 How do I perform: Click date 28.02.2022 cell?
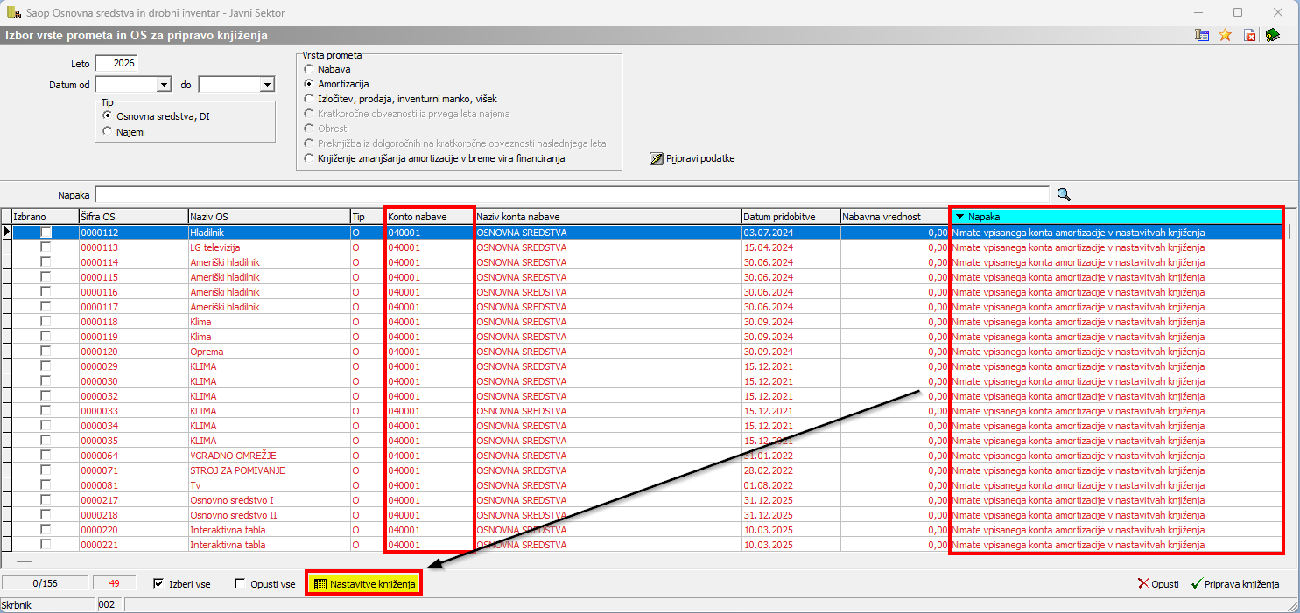(768, 470)
